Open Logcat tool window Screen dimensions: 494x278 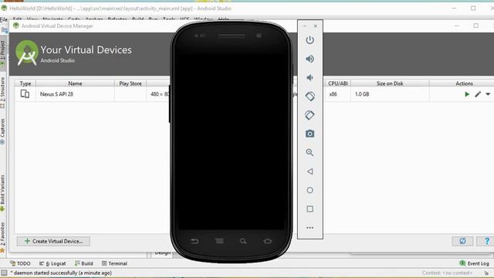click(x=52, y=263)
